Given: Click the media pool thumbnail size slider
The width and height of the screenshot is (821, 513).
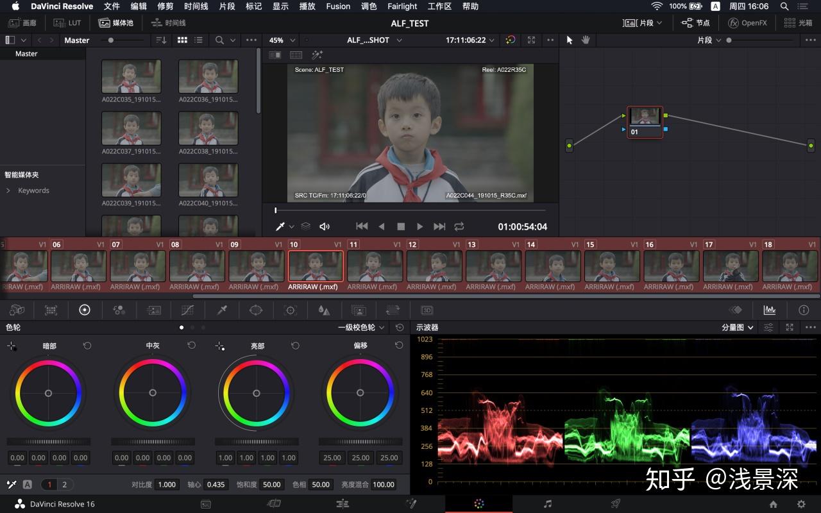Looking at the screenshot, I should [111, 40].
